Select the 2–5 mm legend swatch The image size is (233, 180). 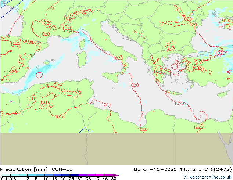[x=32, y=175]
